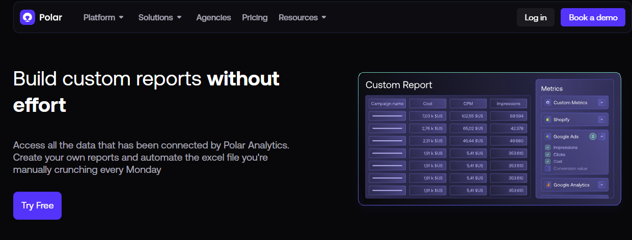Click the Log in button
Screen dimensions: 632x240
(x=536, y=17)
